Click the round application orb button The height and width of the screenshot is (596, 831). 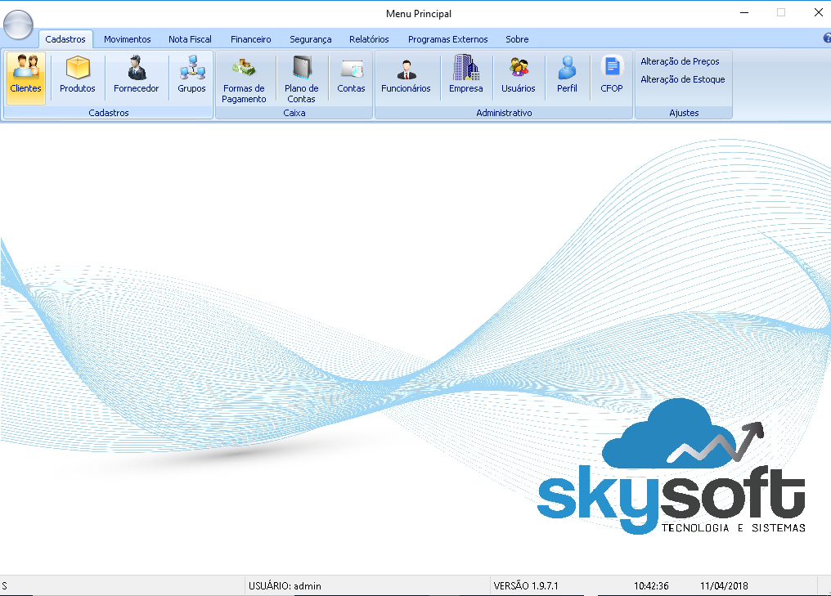[19, 25]
